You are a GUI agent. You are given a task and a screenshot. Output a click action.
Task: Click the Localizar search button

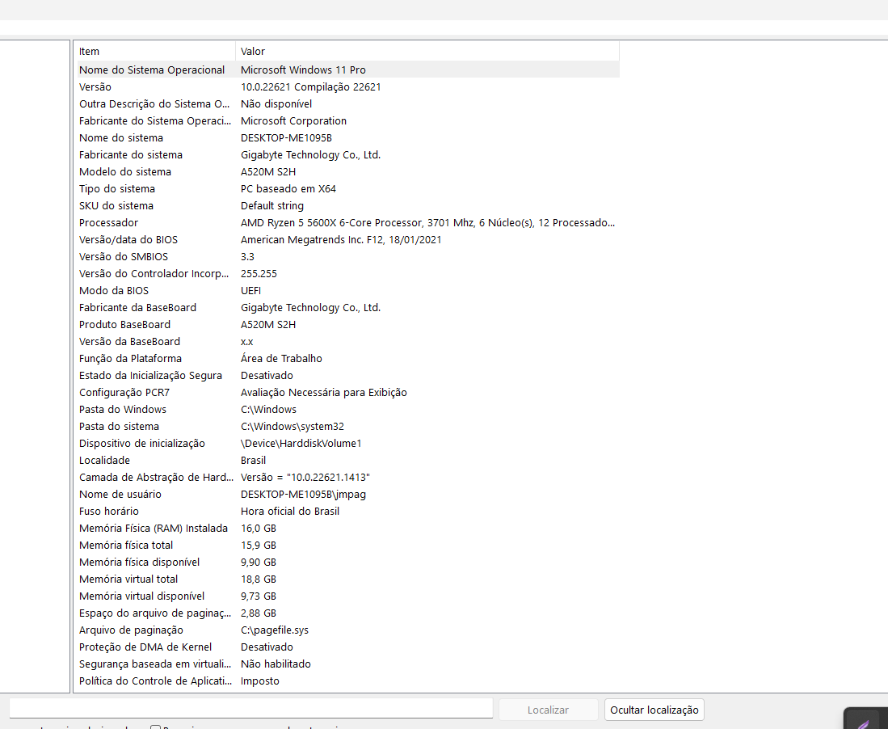[x=548, y=710]
